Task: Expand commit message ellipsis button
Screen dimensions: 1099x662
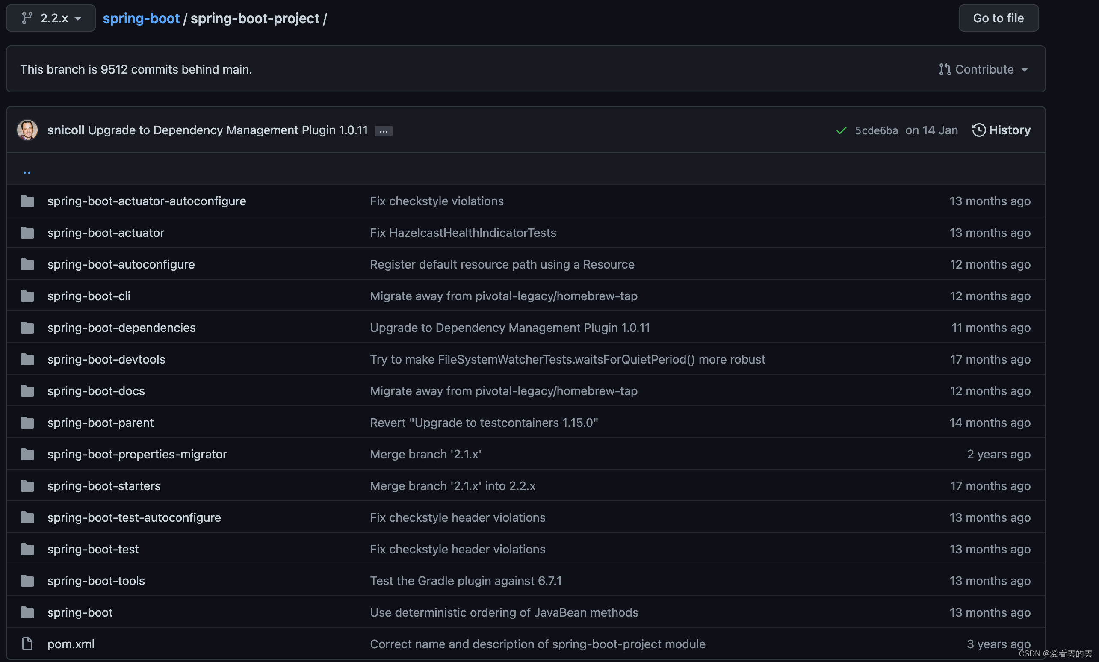Action: [x=383, y=131]
